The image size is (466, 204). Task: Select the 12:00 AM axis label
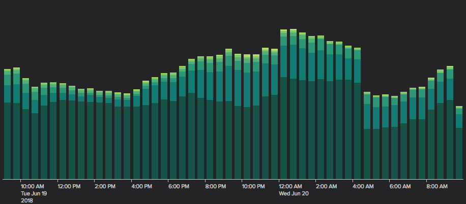290,186
